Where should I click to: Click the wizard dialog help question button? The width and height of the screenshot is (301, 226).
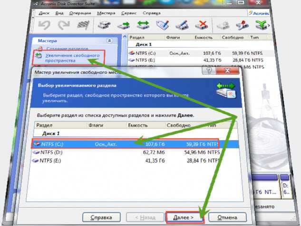pyautogui.click(x=209, y=70)
